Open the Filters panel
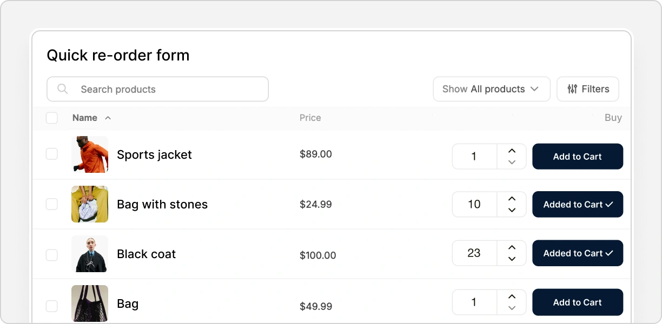The image size is (662, 324). click(588, 89)
